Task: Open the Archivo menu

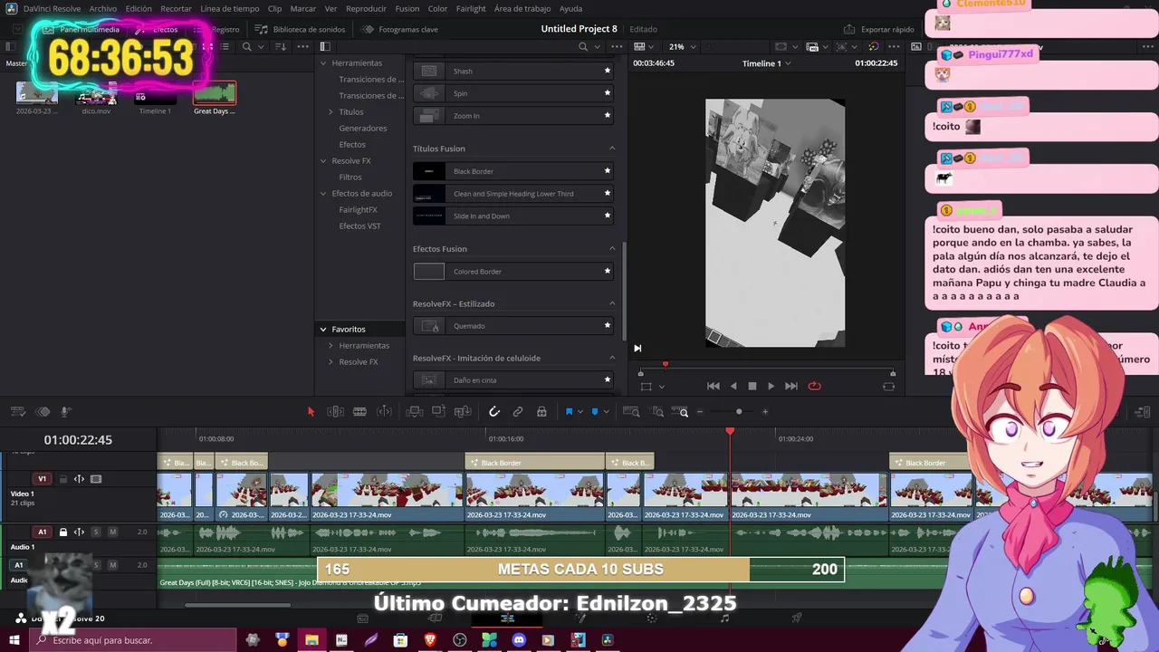Action: click(x=102, y=8)
